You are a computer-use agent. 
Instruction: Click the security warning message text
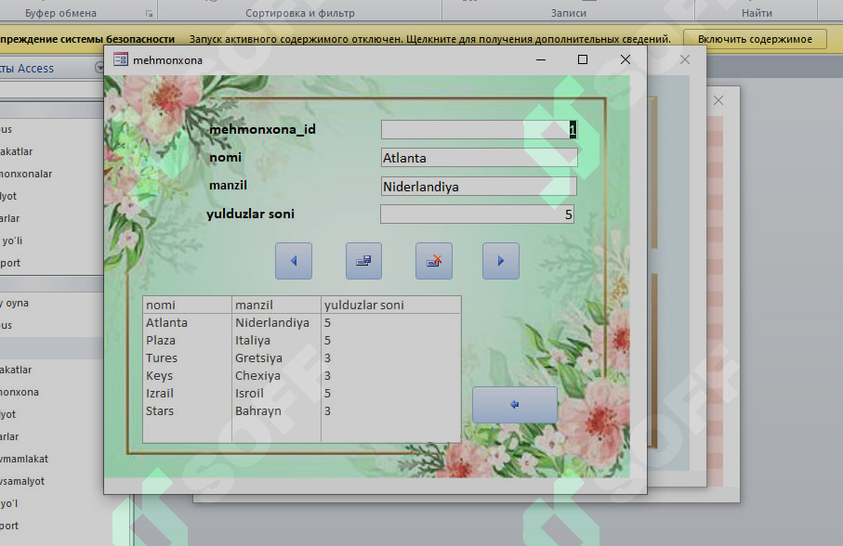point(430,39)
